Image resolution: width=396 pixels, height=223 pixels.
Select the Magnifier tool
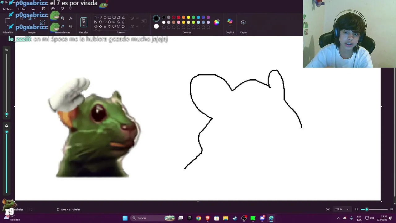pyautogui.click(x=71, y=26)
